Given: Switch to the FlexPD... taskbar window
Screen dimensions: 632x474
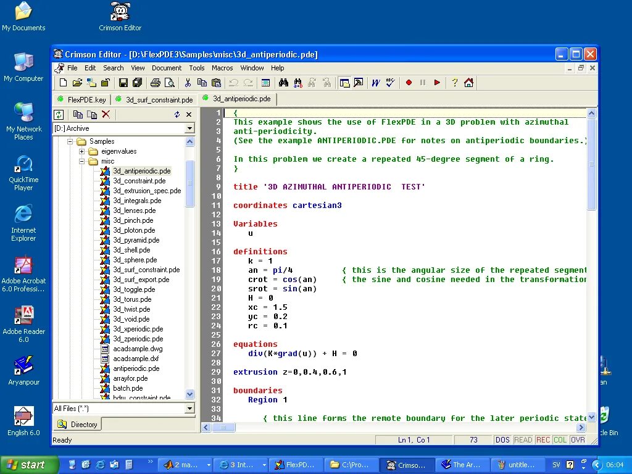Looking at the screenshot, I should click(x=294, y=465).
